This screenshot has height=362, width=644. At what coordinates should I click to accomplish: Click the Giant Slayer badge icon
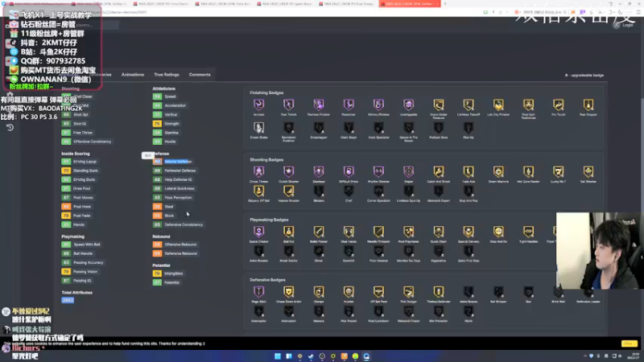[x=349, y=128]
